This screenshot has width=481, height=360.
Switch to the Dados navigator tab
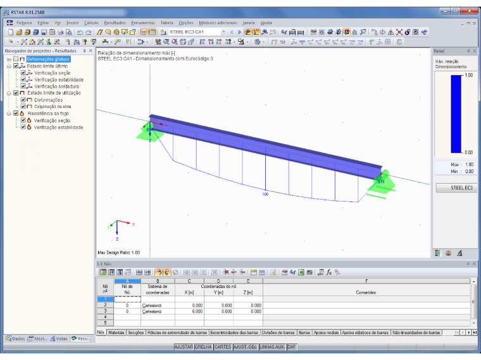(x=15, y=339)
